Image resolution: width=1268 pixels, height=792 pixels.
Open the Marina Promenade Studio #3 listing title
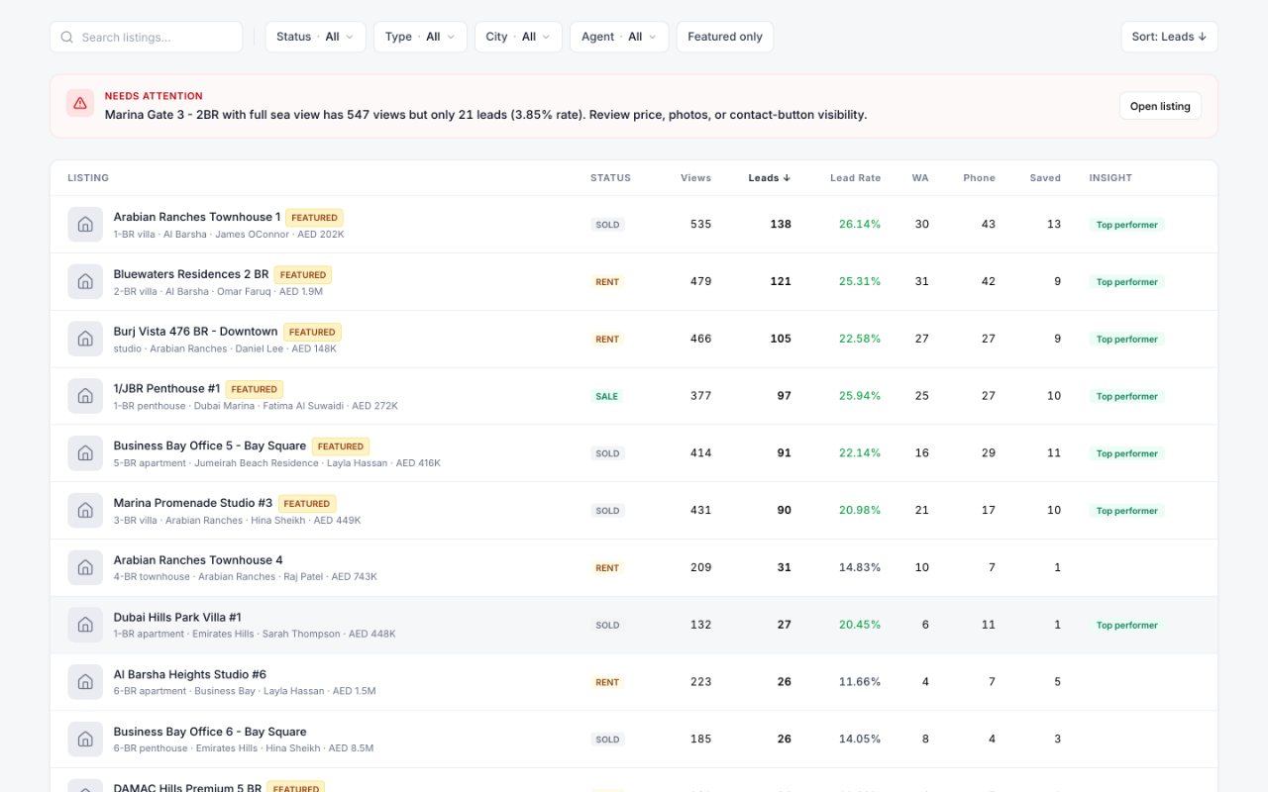click(x=193, y=503)
